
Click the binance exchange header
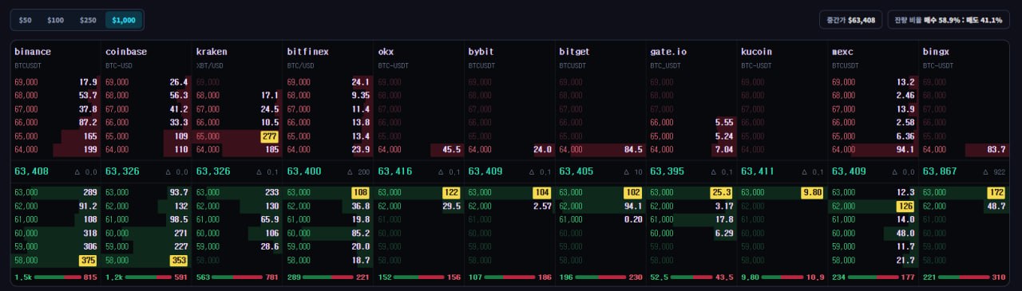(x=33, y=52)
